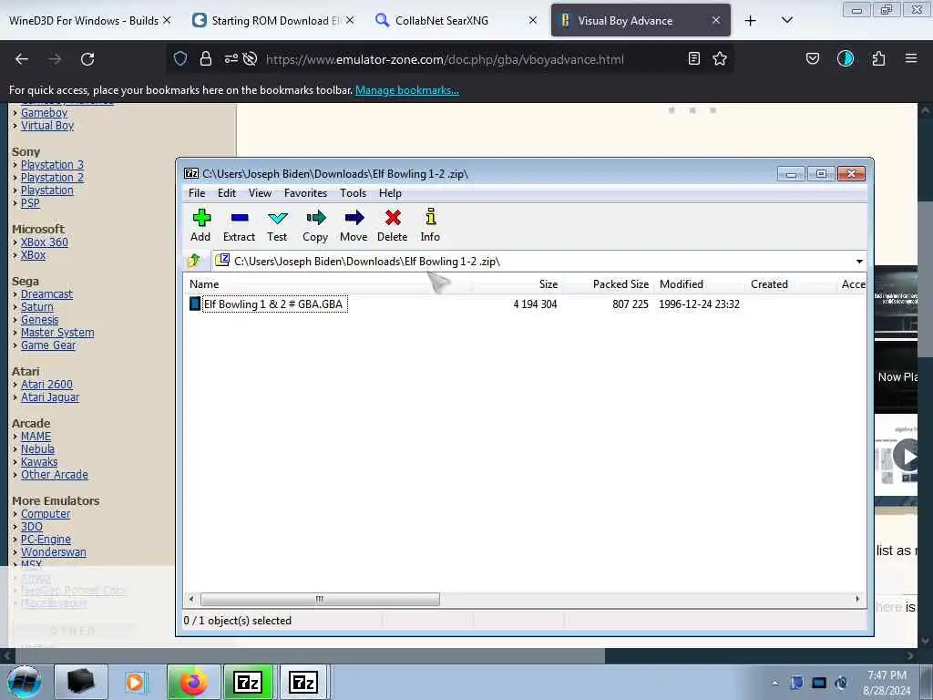Click the Manage bookmarks link

coord(407,90)
